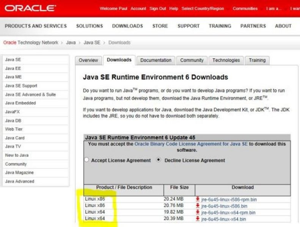Image resolution: width=300 pixels, height=227 pixels.
Task: Switch to the Overview tab
Action: (88, 60)
